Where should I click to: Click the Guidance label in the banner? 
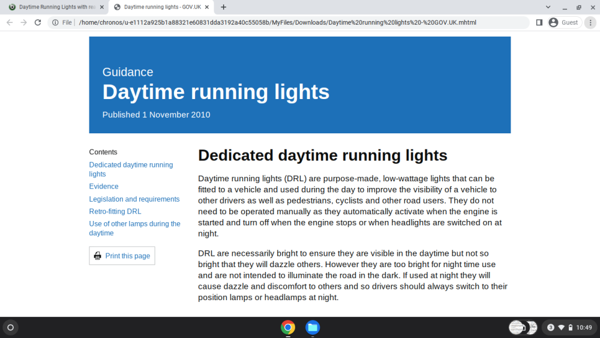[128, 72]
